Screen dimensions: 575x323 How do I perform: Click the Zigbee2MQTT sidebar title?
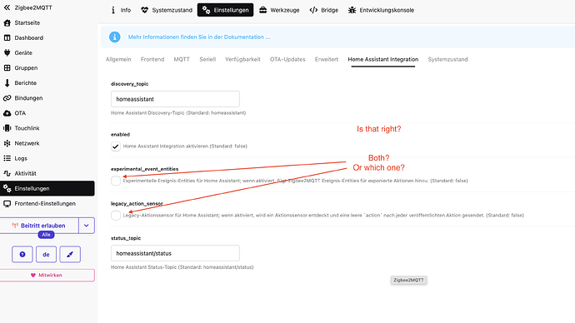pyautogui.click(x=33, y=7)
